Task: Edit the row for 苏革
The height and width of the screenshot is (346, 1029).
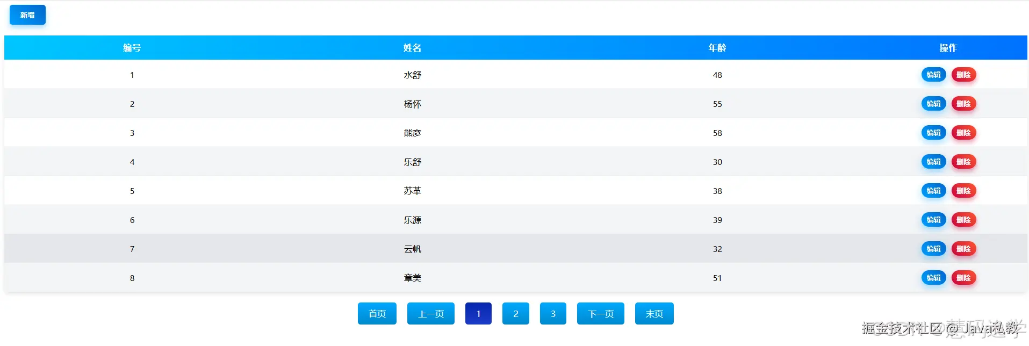Action: [x=933, y=191]
